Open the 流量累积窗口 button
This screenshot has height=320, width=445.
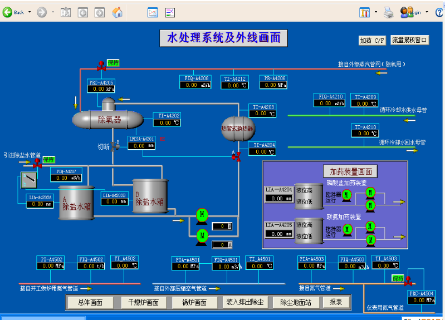(409, 40)
